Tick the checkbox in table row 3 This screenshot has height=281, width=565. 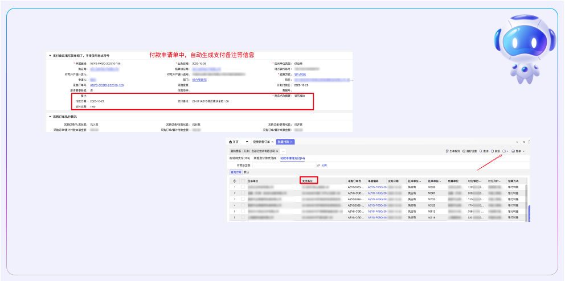click(243, 199)
